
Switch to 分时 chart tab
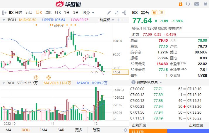pyautogui.click(x=18, y=13)
